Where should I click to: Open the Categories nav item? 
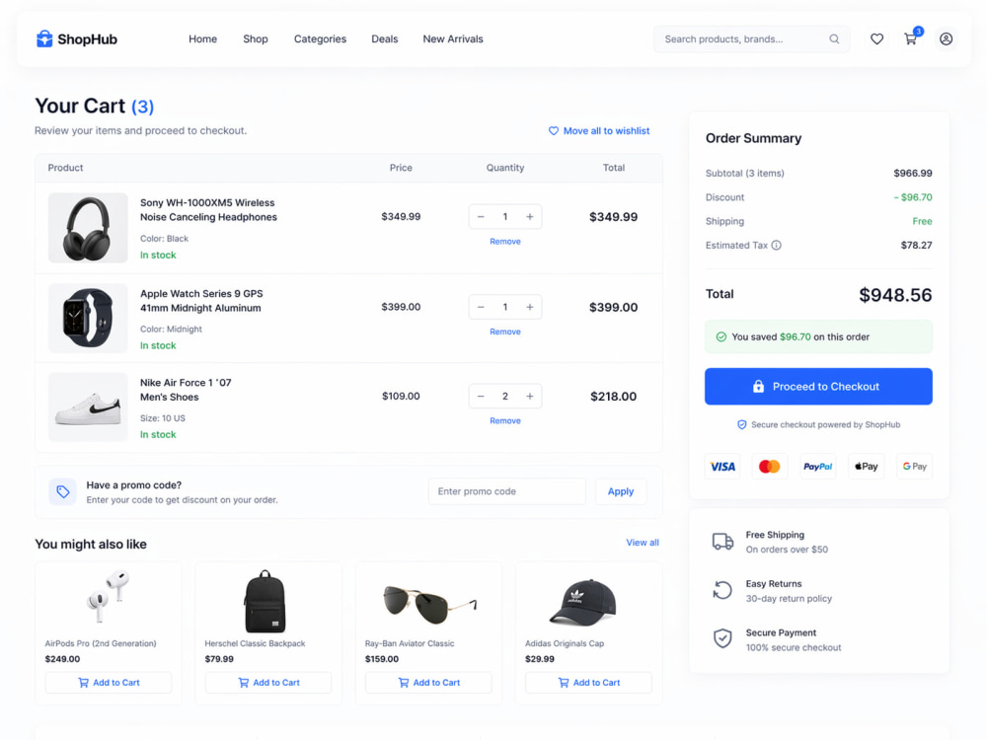[320, 39]
